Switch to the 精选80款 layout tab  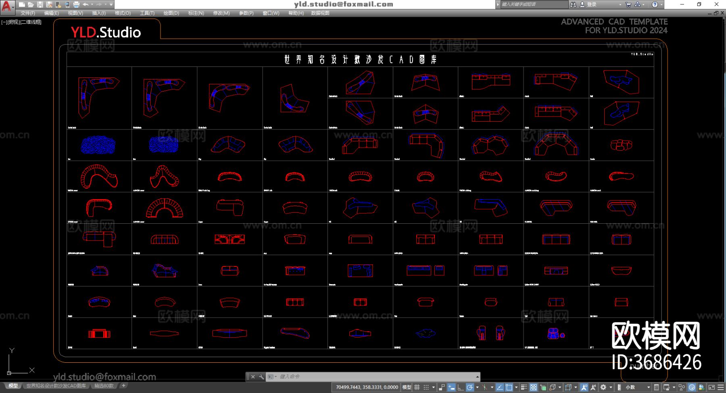point(104,386)
